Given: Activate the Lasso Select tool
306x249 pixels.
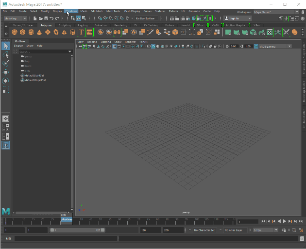Looking at the screenshot, I should pos(5,55).
